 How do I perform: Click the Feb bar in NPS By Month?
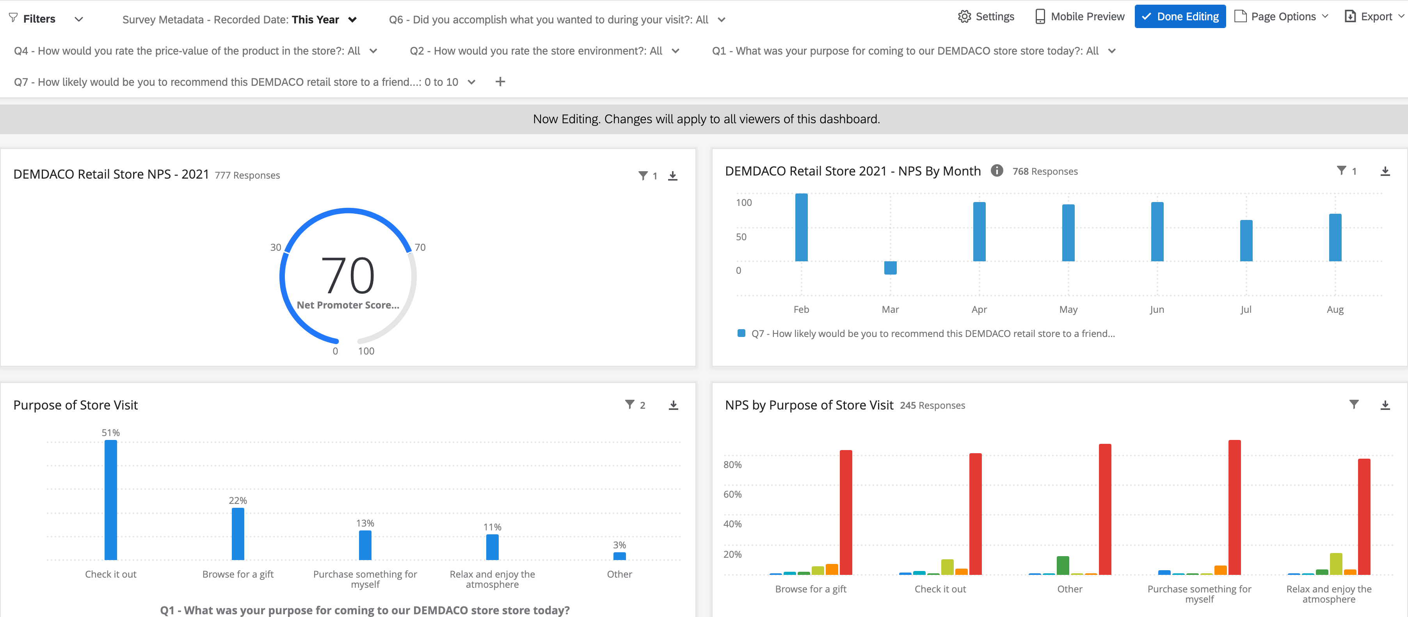pyautogui.click(x=801, y=227)
